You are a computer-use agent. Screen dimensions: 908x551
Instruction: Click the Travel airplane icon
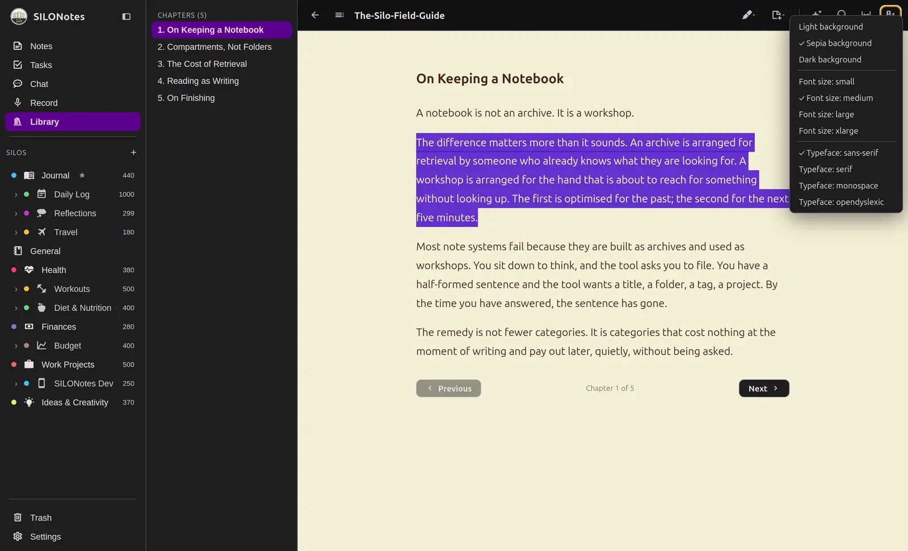41,232
